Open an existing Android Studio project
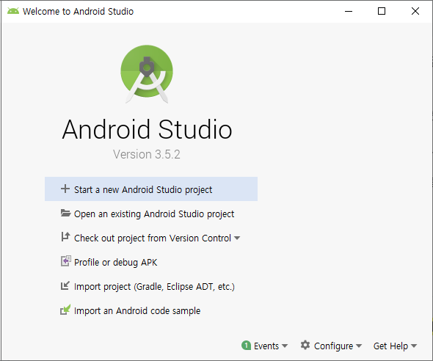Viewport: 433px width, 361px height. 151,214
